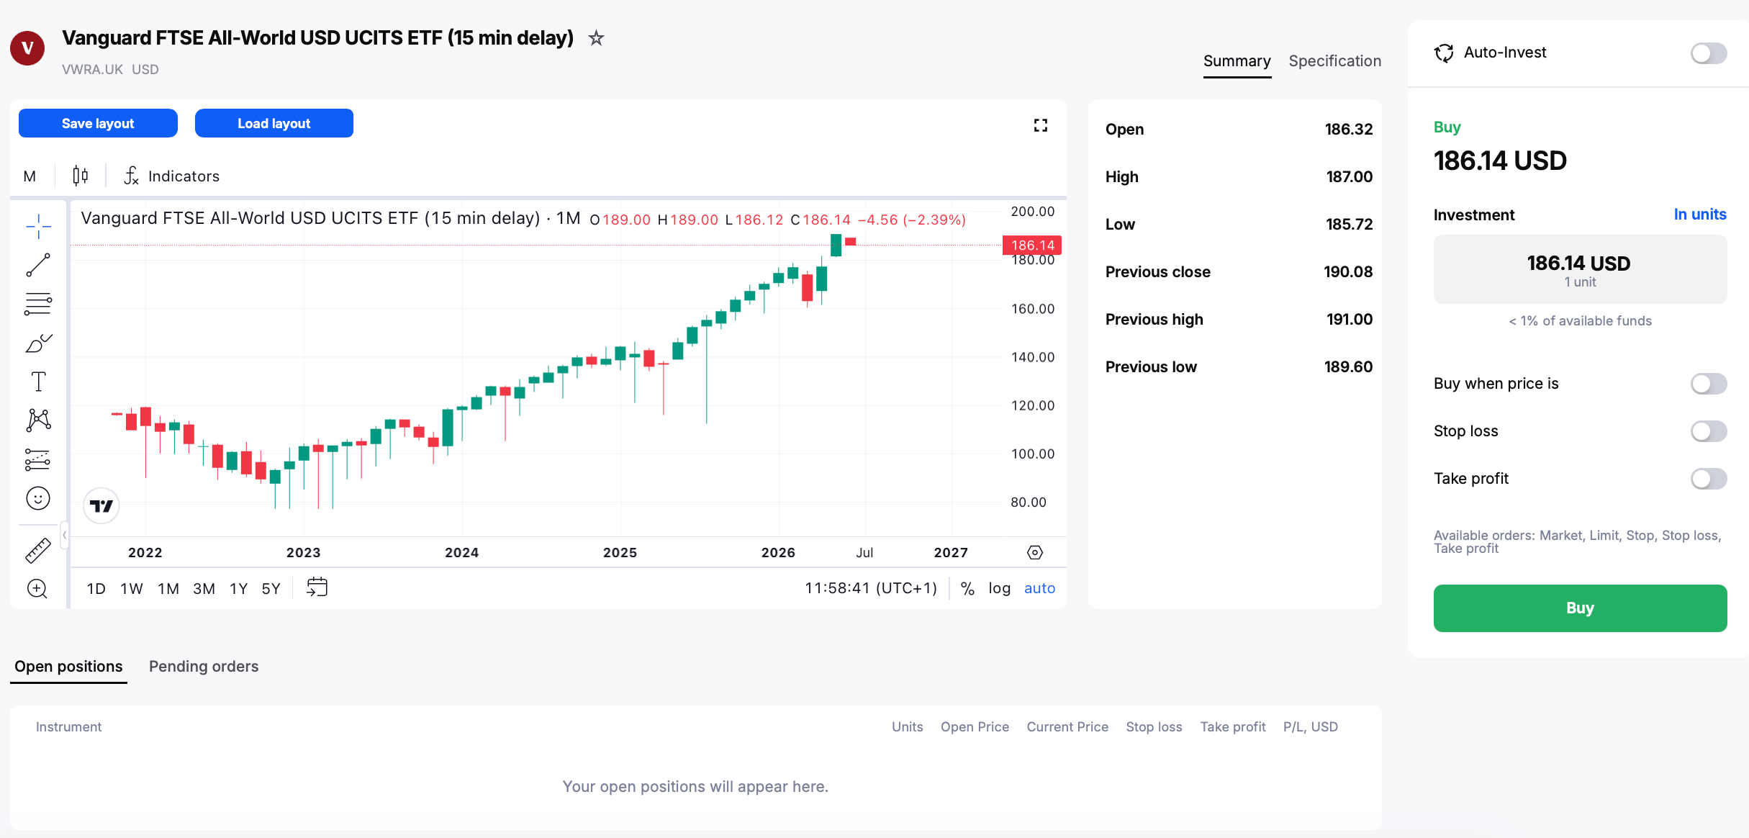Click the 186.14 price label on axis

click(x=1032, y=245)
